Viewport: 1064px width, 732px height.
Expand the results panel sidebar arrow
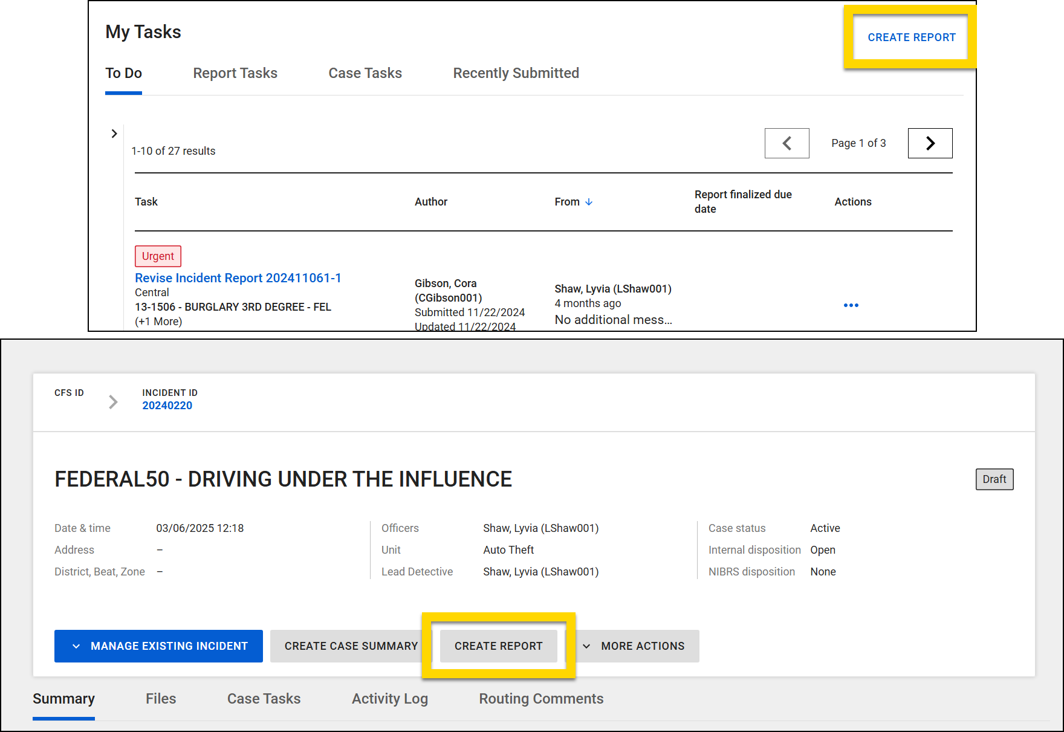114,134
